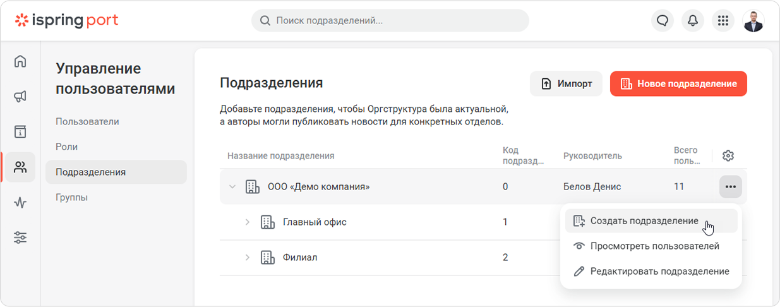Open the Home icon in left sidebar
This screenshot has width=780, height=307.
20,61
